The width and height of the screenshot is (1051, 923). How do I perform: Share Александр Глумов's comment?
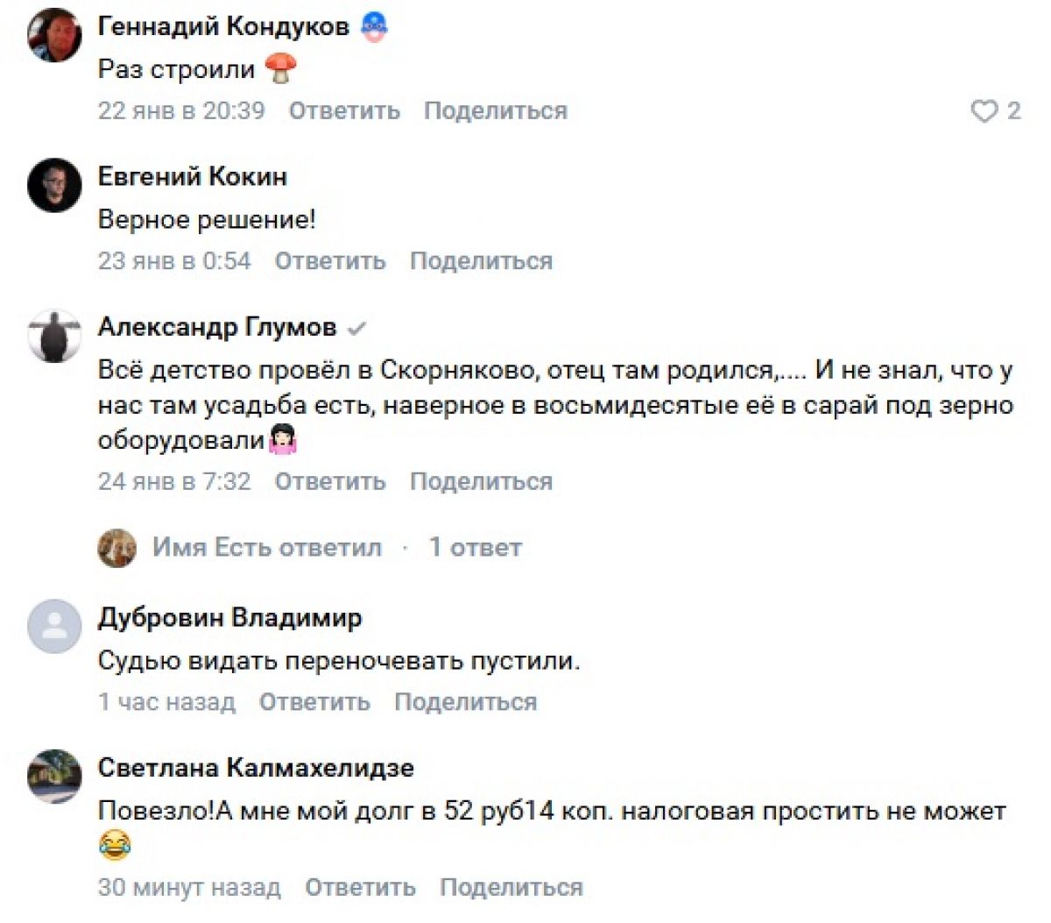tap(481, 482)
